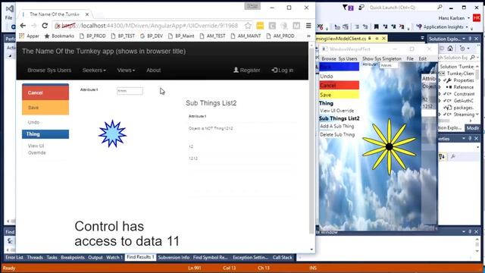Bookmark this page with the star icon

pyautogui.click(x=248, y=26)
